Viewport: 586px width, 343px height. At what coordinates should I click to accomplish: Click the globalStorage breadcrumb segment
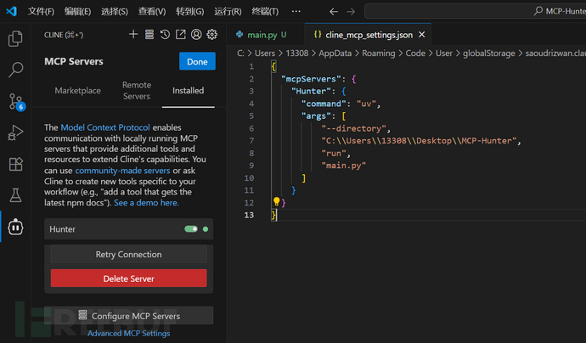(489, 53)
